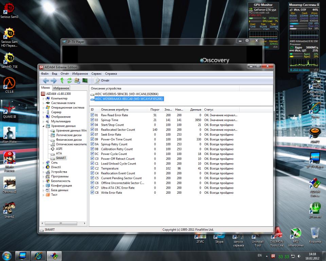This screenshot has height=261, width=326.
Task: Select DarknessII desktop shortcut
Action: click(x=10, y=185)
